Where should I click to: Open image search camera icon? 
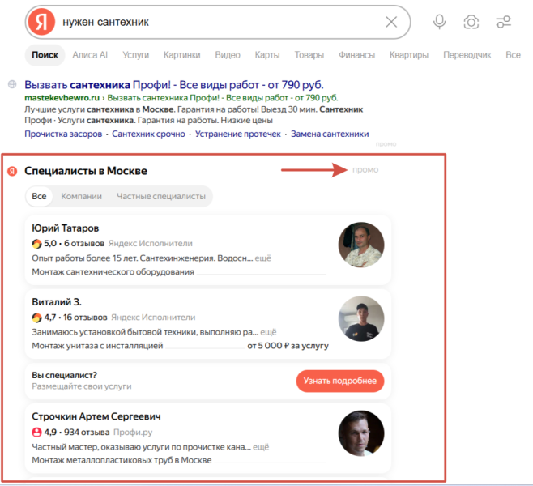[471, 23]
